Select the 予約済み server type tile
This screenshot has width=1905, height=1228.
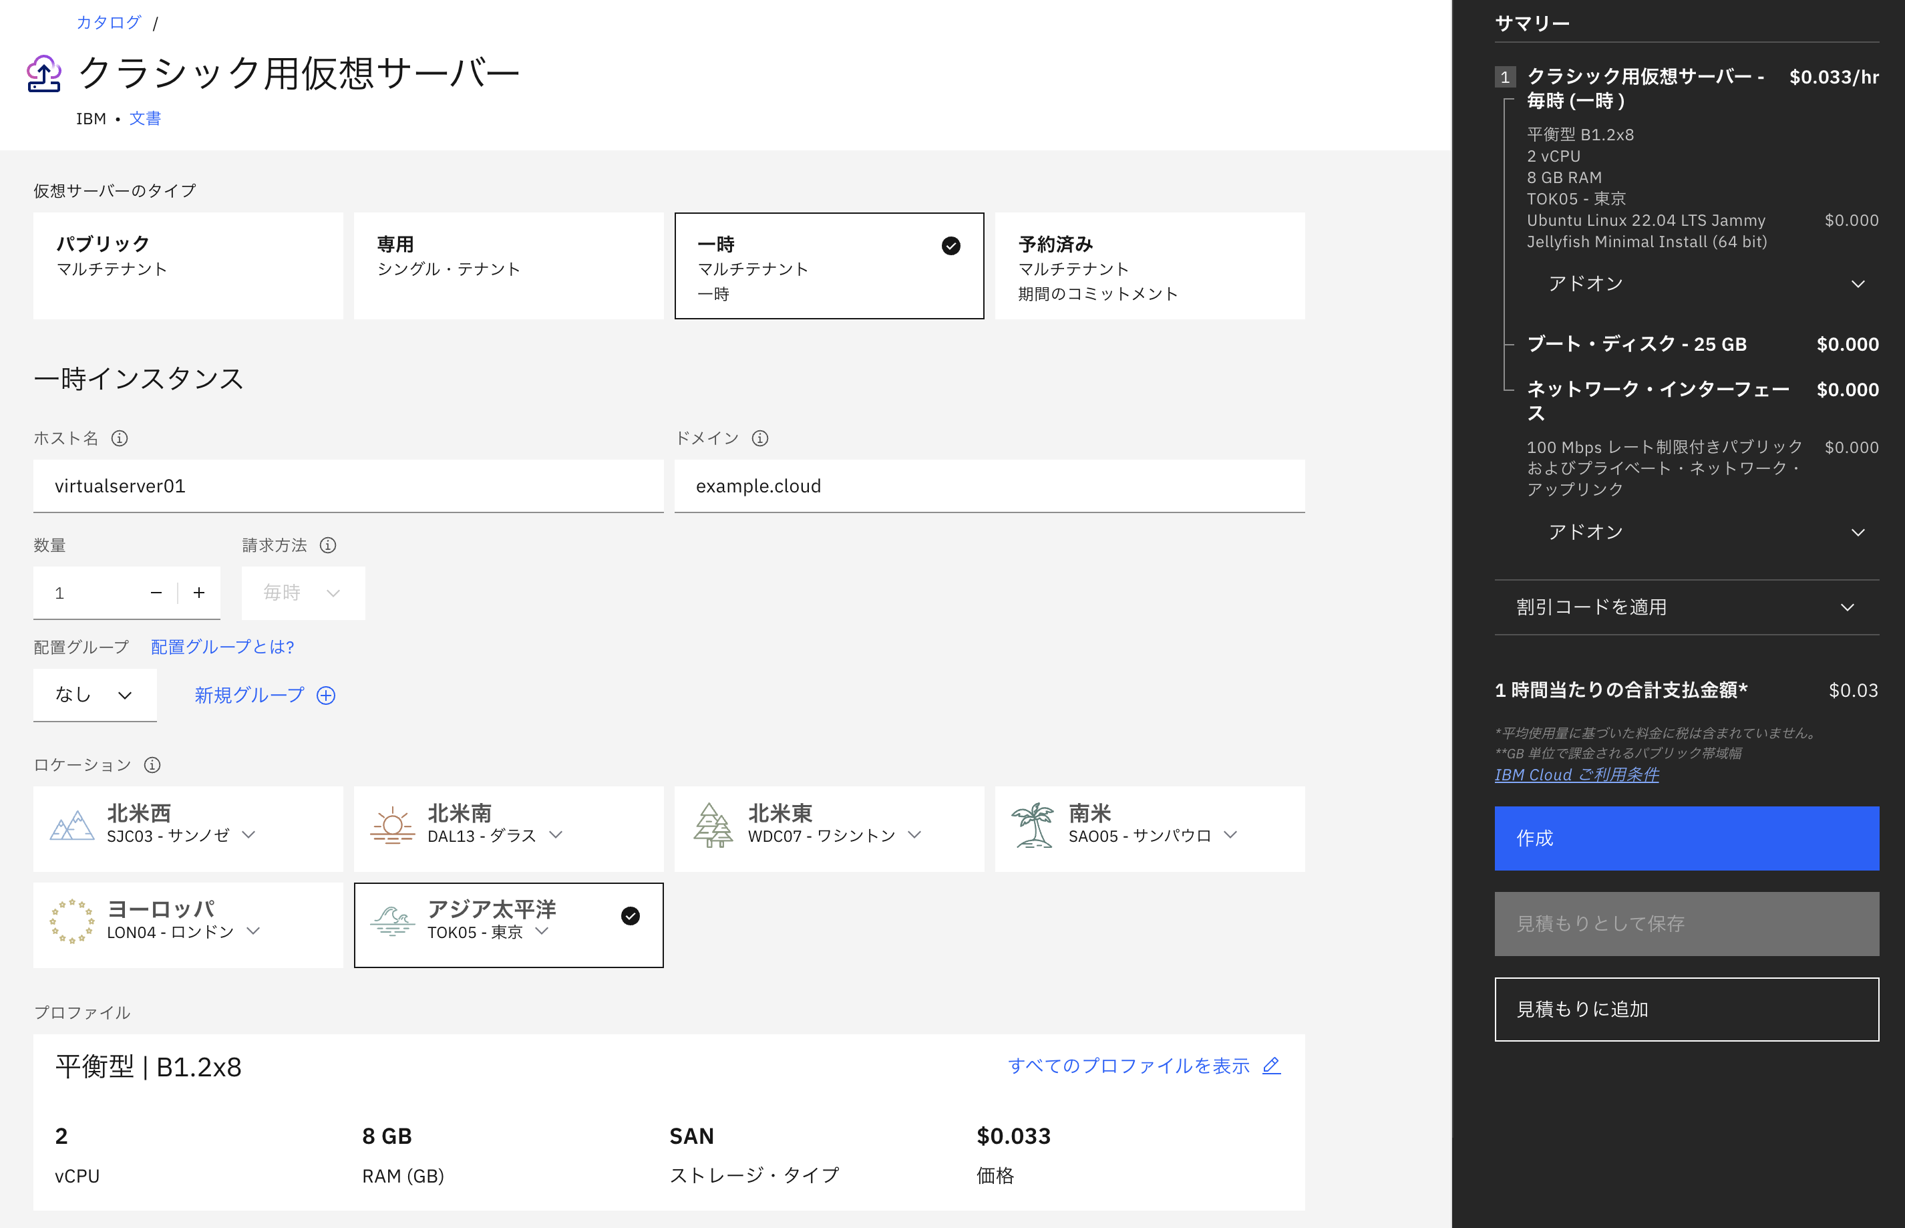[x=1149, y=265]
